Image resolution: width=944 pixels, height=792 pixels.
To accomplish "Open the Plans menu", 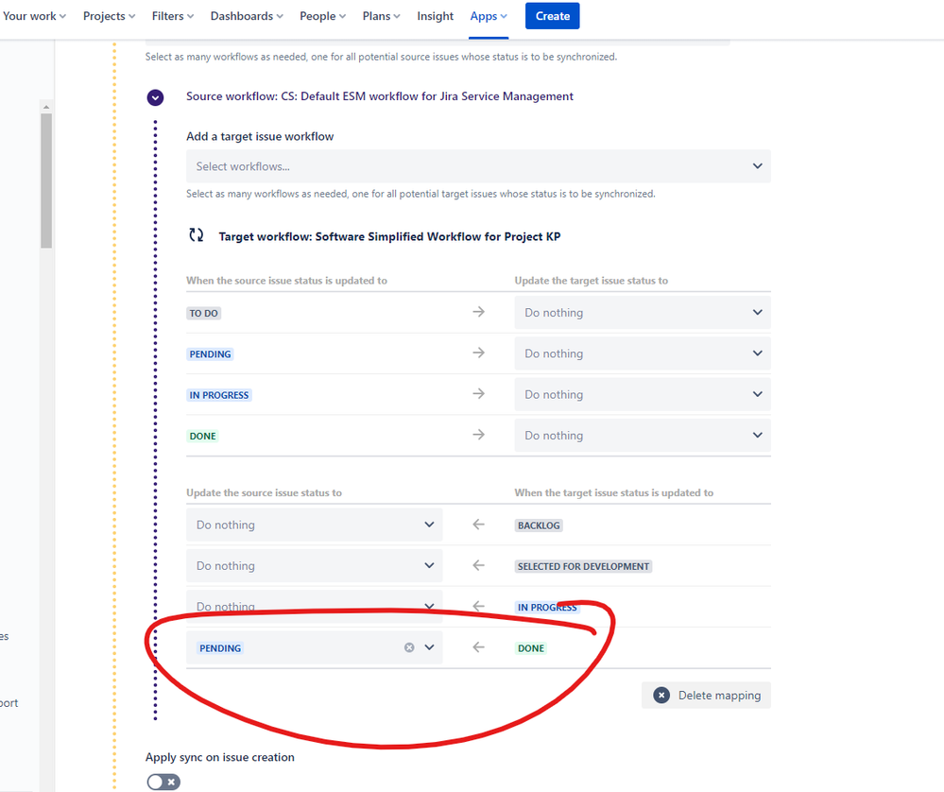I will pyautogui.click(x=381, y=16).
